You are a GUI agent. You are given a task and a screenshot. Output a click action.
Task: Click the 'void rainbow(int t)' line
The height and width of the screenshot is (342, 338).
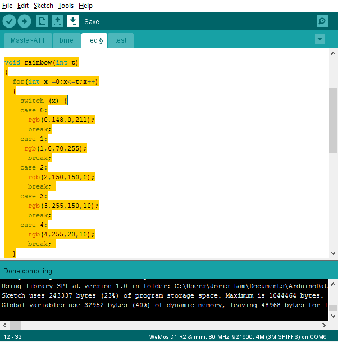pyautogui.click(x=42, y=62)
